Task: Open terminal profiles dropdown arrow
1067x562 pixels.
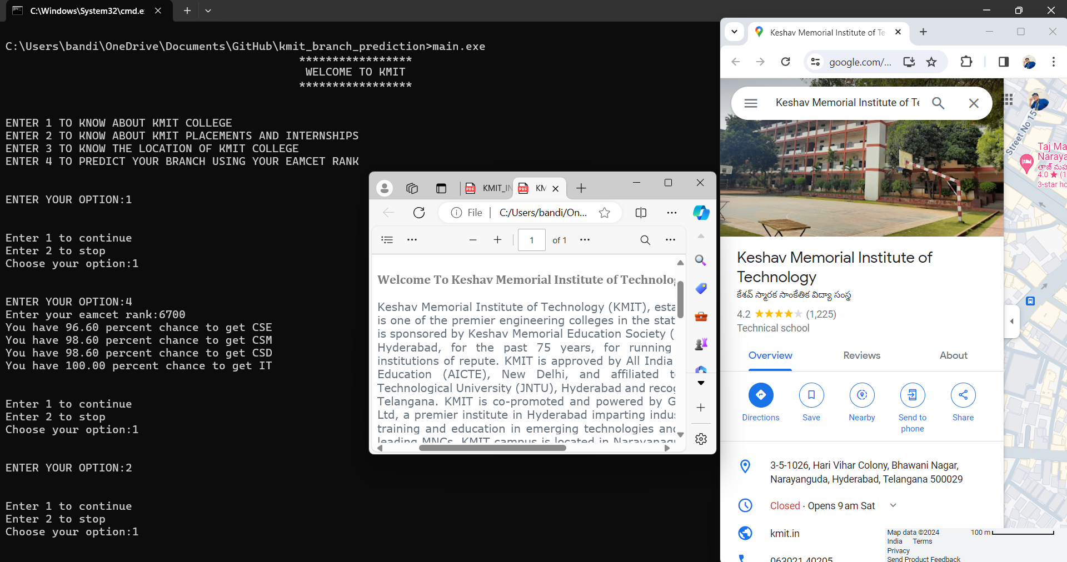Action: coord(208,11)
